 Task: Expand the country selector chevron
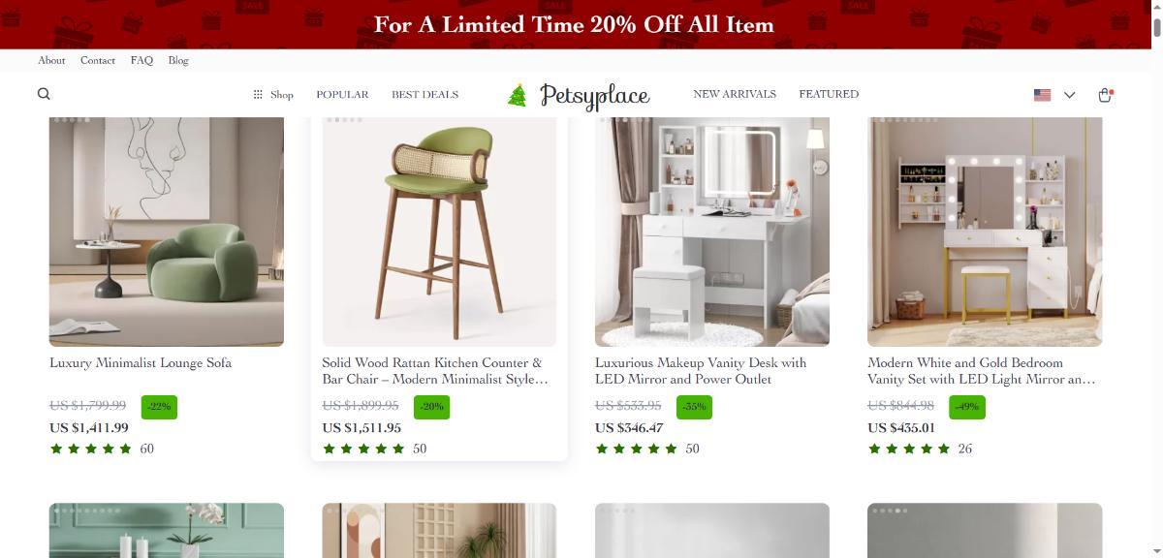coord(1070,95)
